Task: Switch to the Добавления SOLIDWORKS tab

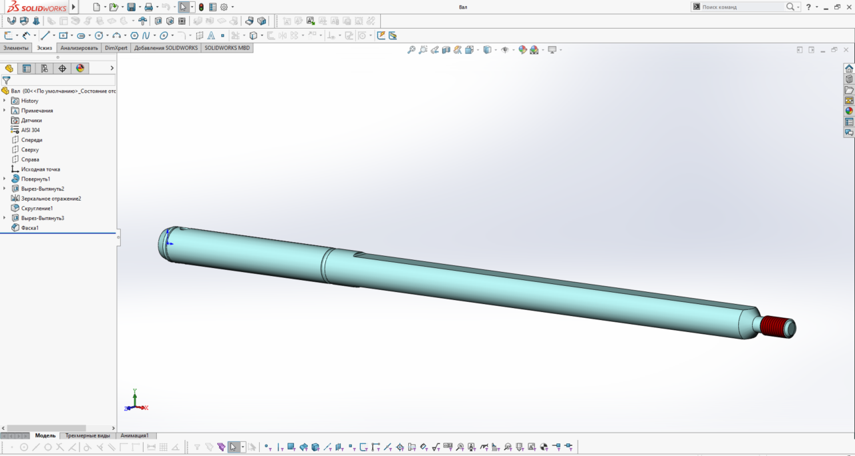Action: [166, 48]
